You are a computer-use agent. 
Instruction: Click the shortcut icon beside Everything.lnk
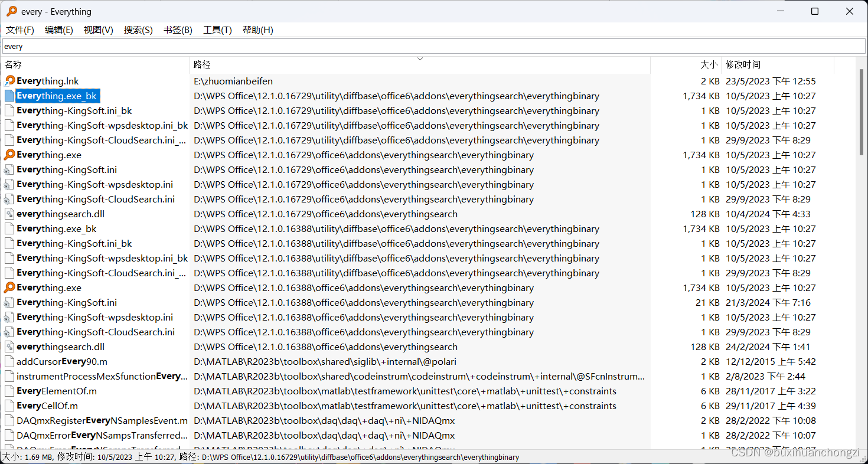point(9,81)
